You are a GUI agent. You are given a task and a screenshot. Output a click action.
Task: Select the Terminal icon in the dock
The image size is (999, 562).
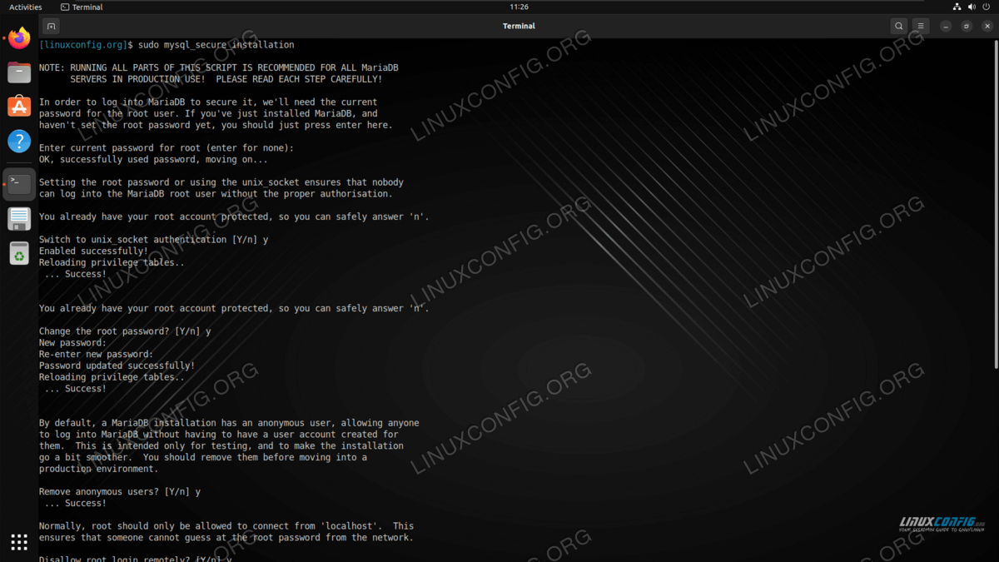pos(19,184)
